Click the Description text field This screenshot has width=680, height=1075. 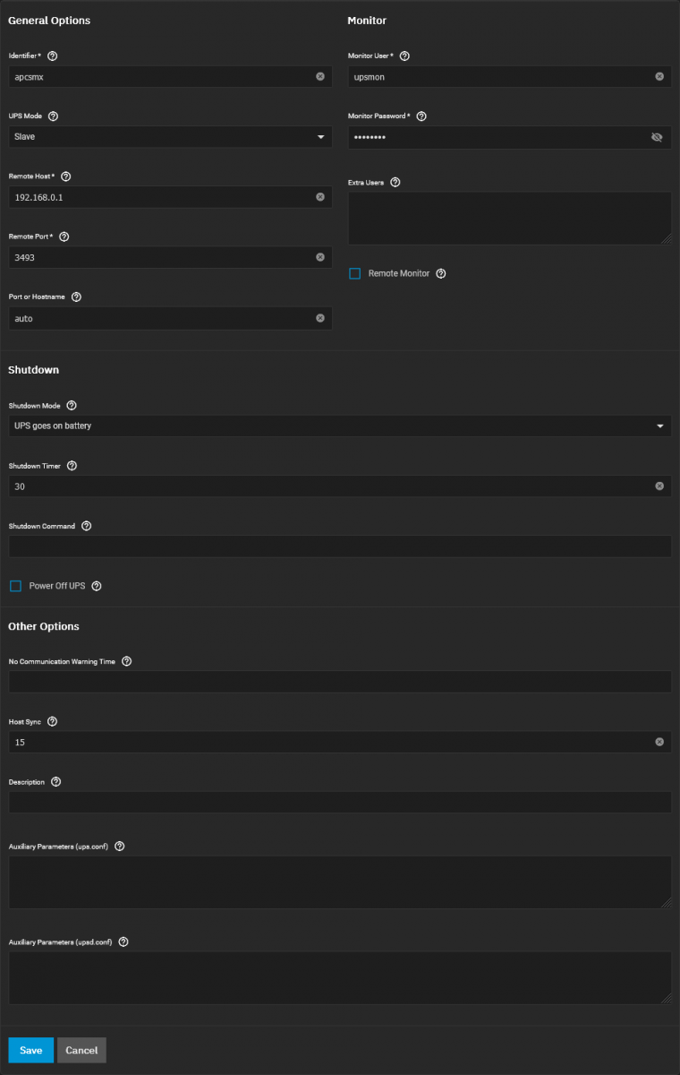coord(340,802)
